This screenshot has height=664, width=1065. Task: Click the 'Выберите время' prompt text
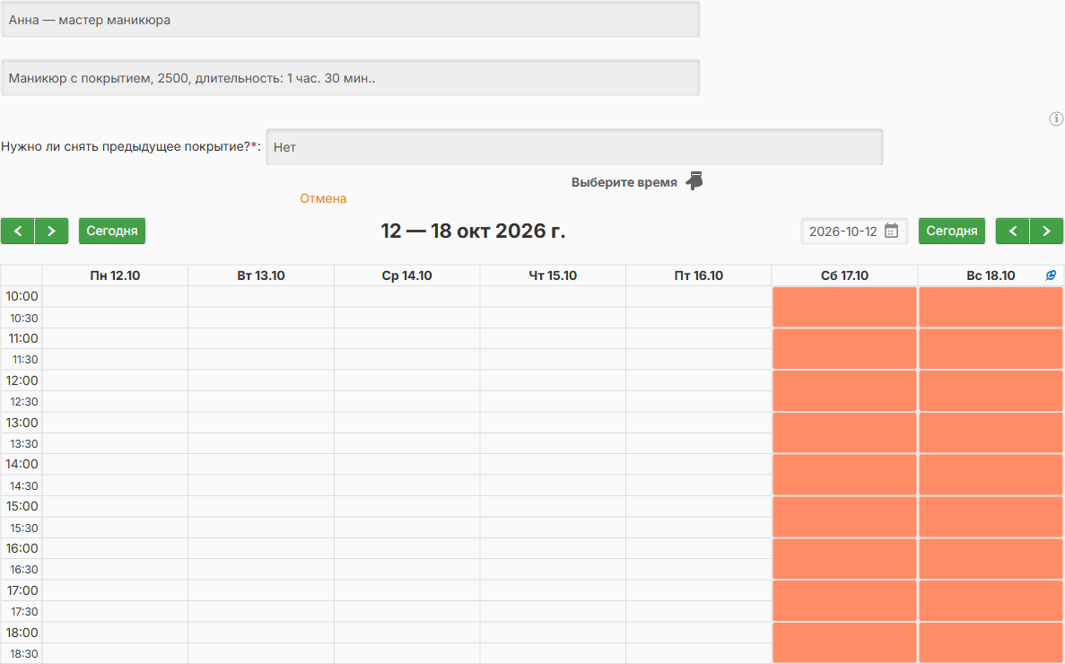point(624,182)
